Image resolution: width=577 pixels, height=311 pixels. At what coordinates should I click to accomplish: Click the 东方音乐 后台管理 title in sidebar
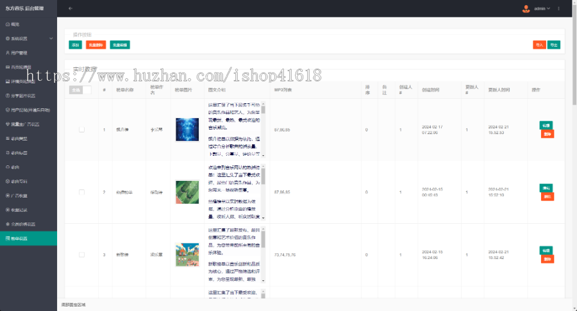coord(24,8)
